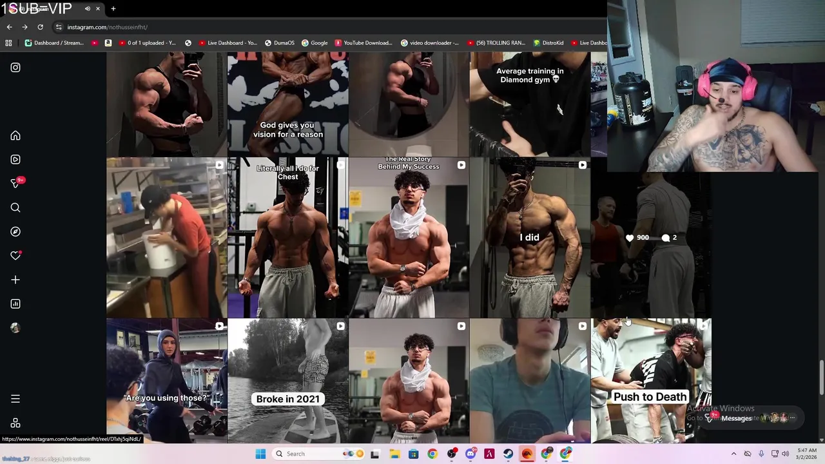Open a new browser tab
The height and width of the screenshot is (464, 825).
(x=113, y=8)
